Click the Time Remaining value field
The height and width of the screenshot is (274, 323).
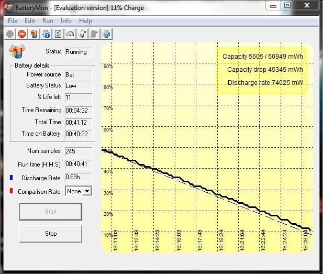click(x=79, y=111)
